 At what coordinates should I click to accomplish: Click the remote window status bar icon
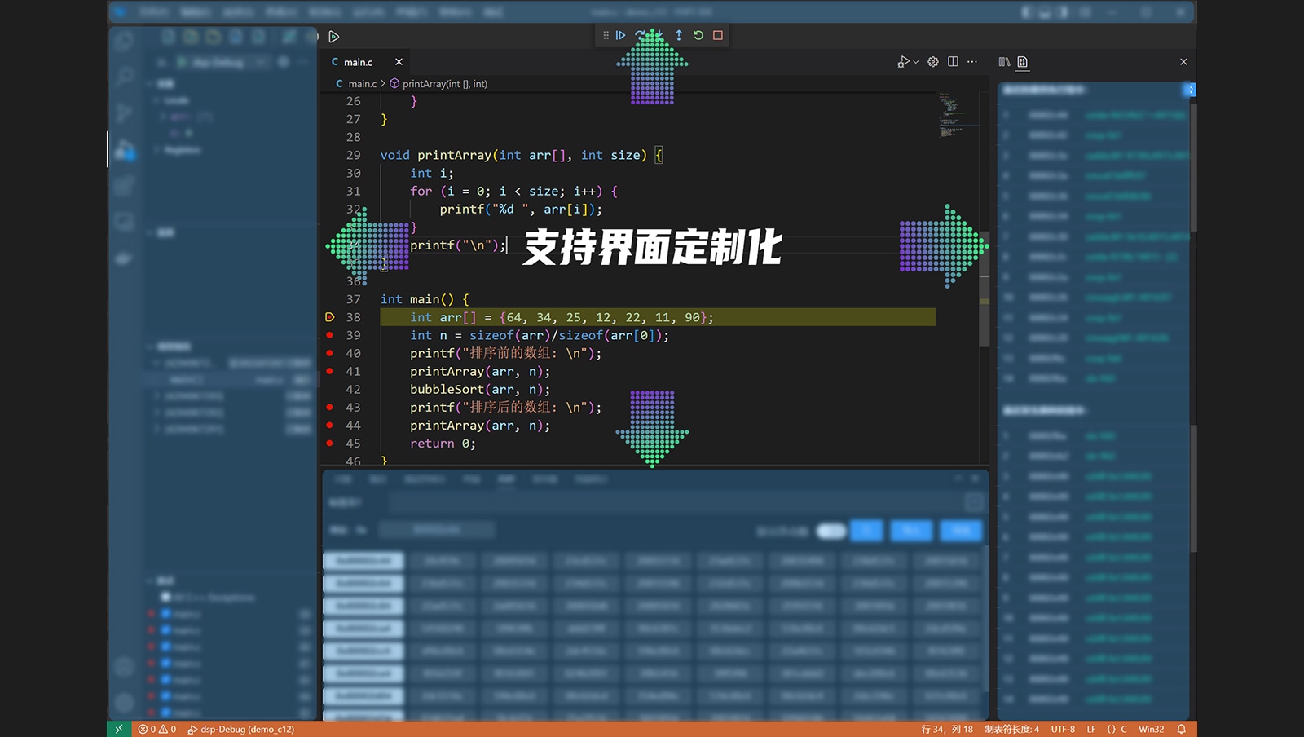pyautogui.click(x=119, y=729)
